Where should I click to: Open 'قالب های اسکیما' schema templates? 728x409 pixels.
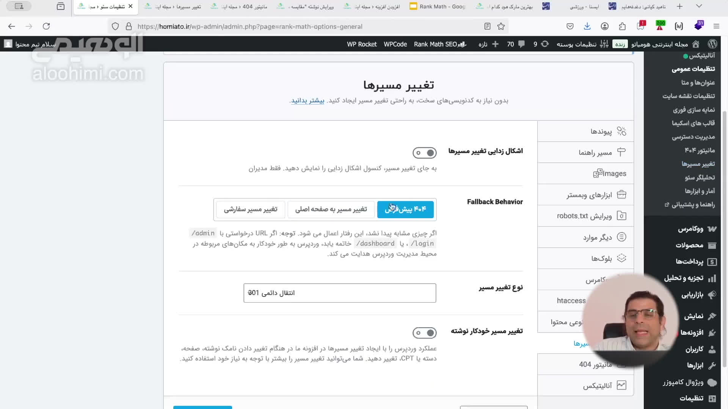[693, 123]
